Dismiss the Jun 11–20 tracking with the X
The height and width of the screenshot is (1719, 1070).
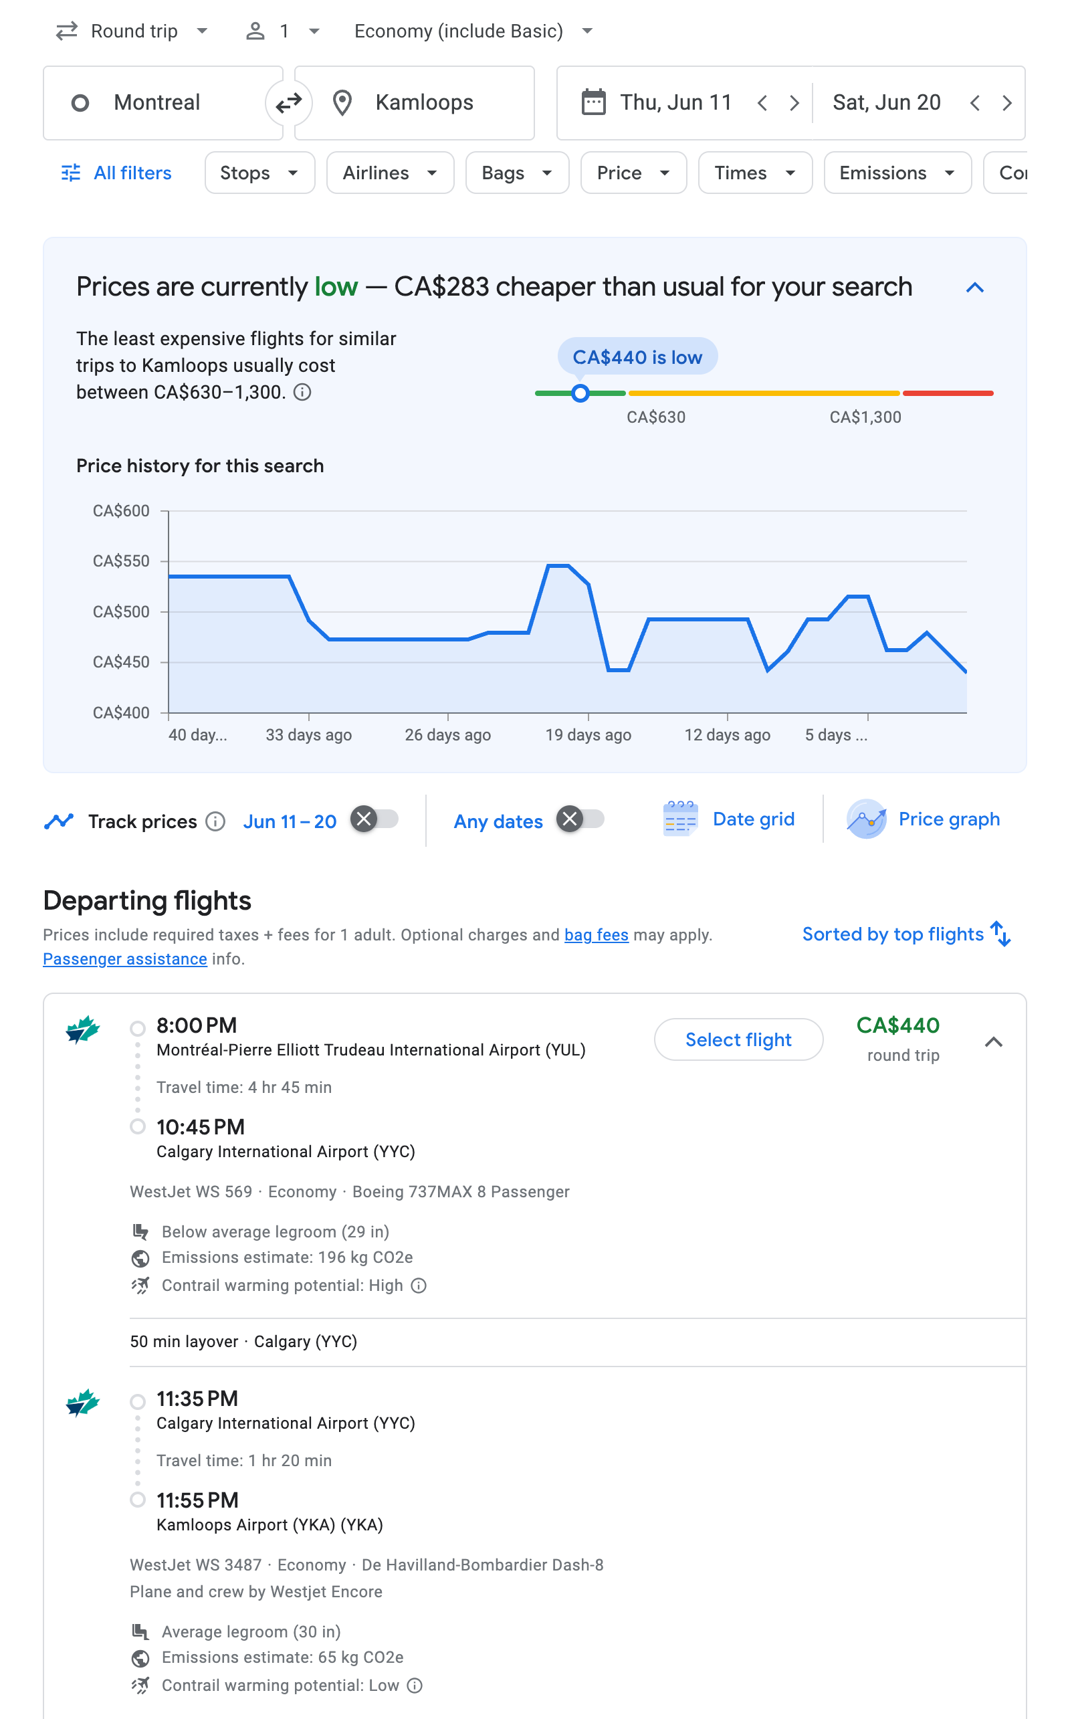(364, 819)
